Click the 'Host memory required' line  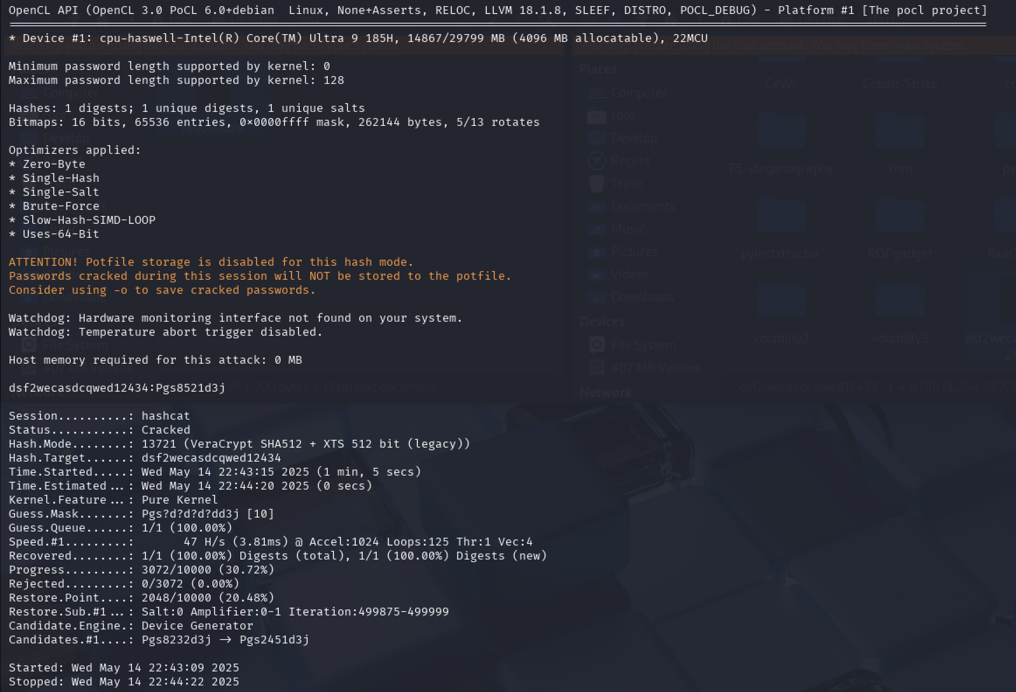coord(156,360)
